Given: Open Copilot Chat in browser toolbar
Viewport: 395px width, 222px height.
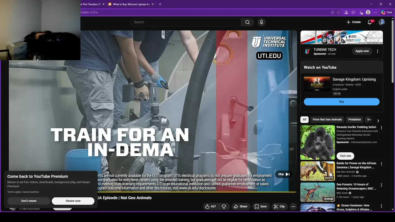Looking at the screenshot, I should [386, 12].
